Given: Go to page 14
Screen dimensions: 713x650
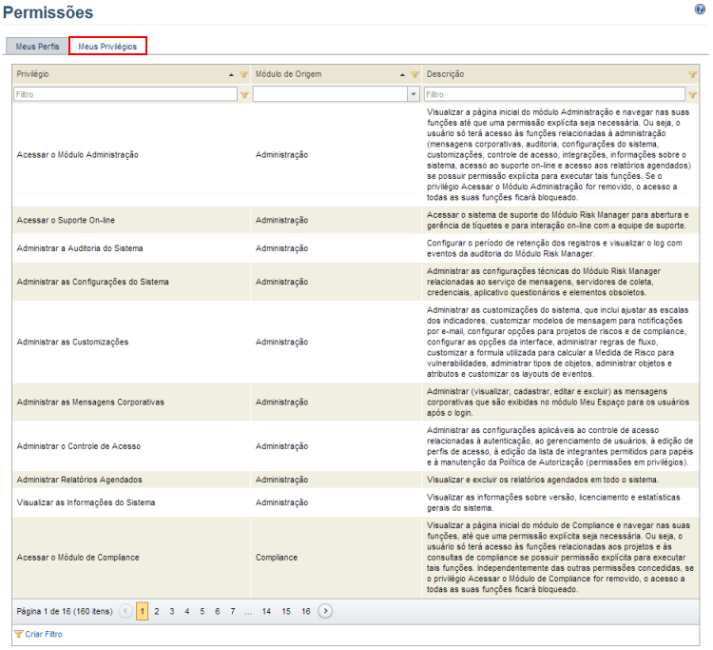Looking at the screenshot, I should (x=266, y=611).
